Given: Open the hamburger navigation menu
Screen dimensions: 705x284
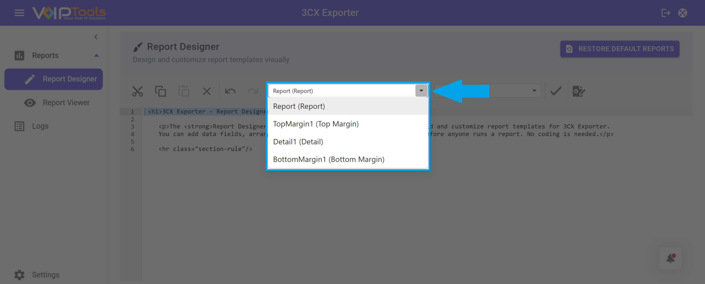Looking at the screenshot, I should pos(19,13).
